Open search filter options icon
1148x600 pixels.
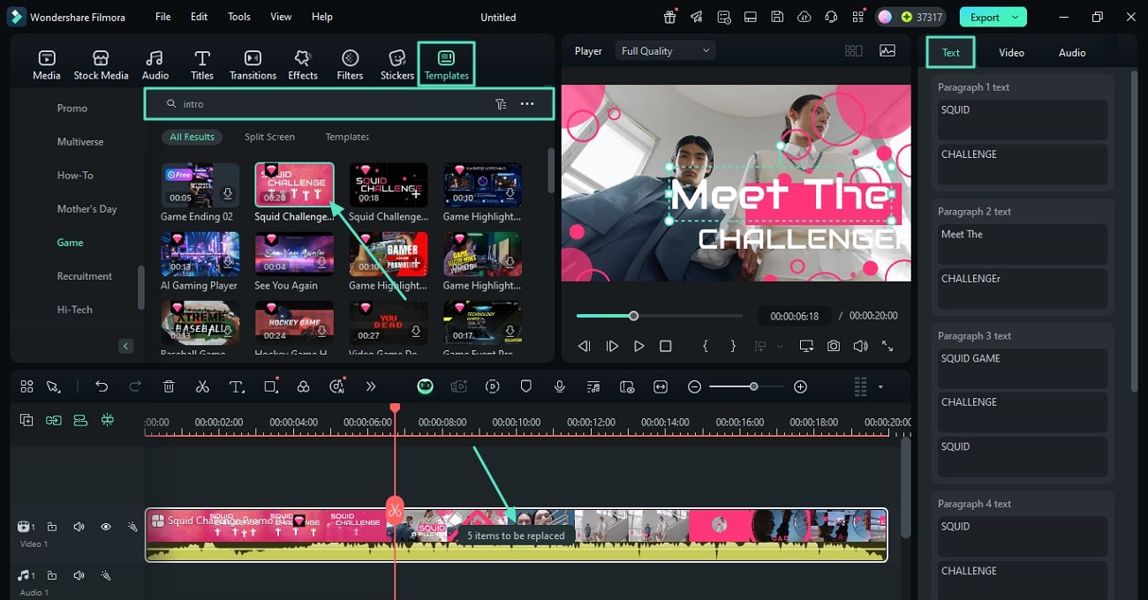point(501,104)
